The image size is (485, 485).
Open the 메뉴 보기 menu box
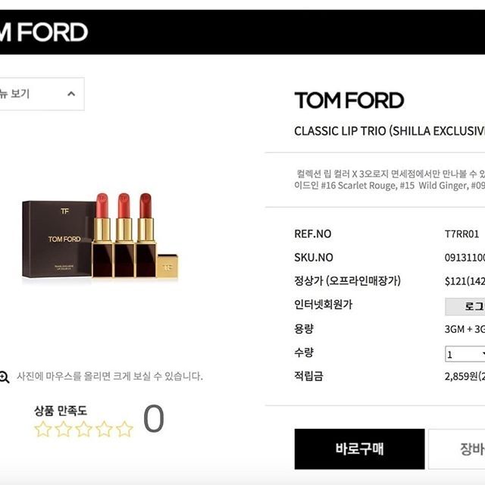[42, 94]
